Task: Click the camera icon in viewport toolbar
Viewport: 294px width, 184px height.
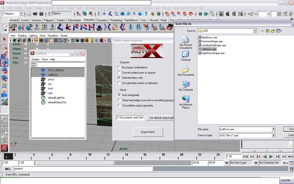Action: (x=15, y=40)
